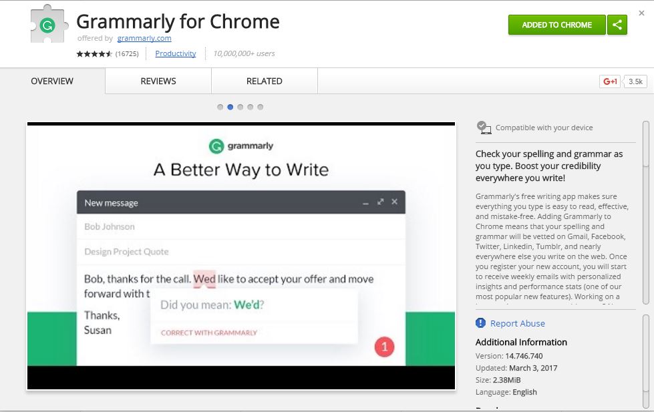Click the red number 1 error badge
Screen dimensions: 654x412
[x=384, y=347]
